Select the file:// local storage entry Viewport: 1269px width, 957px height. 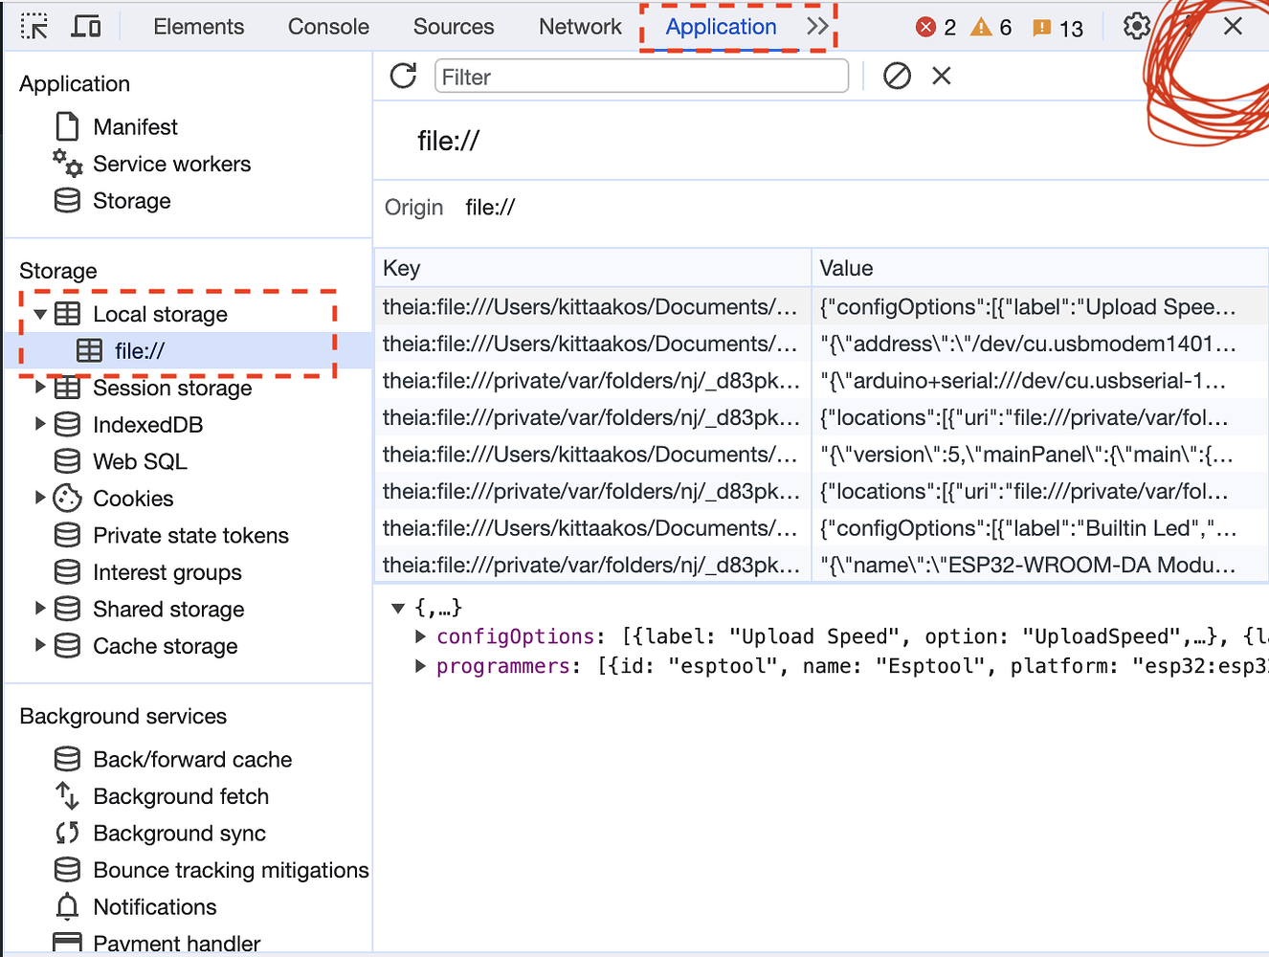tap(140, 350)
